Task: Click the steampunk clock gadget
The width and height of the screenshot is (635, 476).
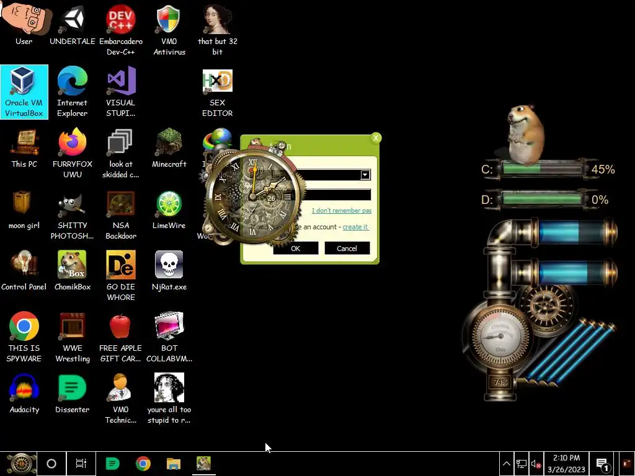Action: tap(252, 196)
